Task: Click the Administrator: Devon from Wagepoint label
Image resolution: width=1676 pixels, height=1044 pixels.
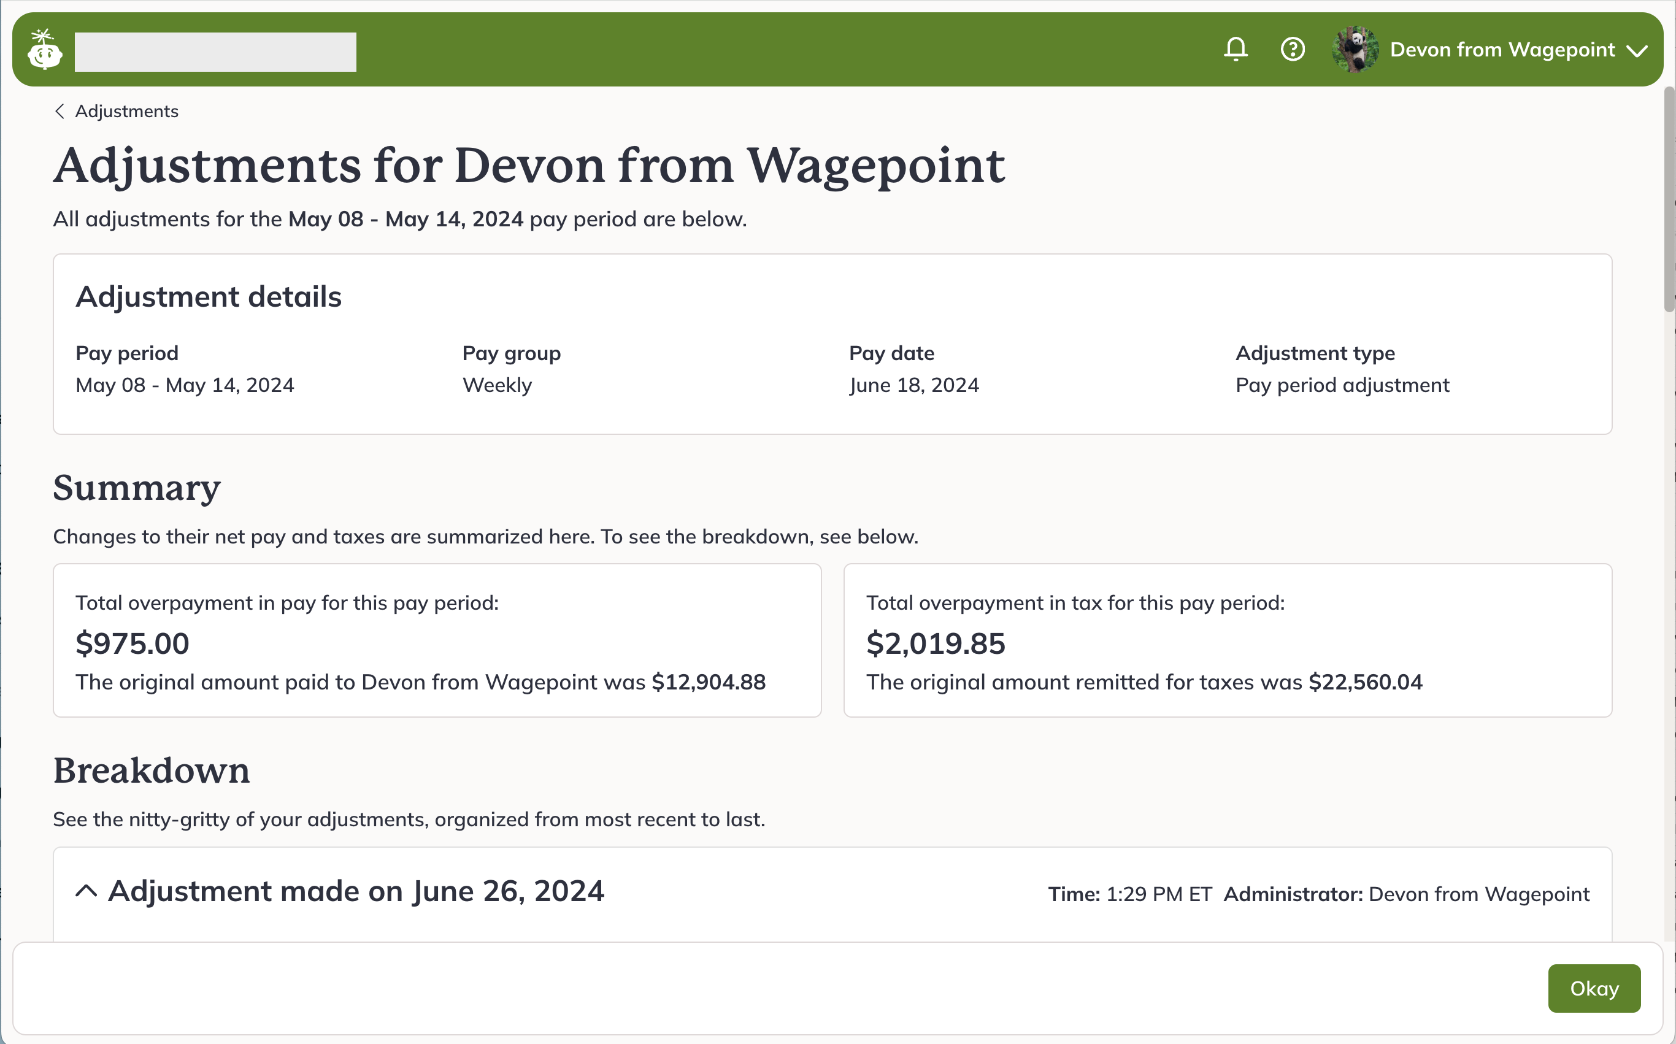Action: [x=1407, y=894]
